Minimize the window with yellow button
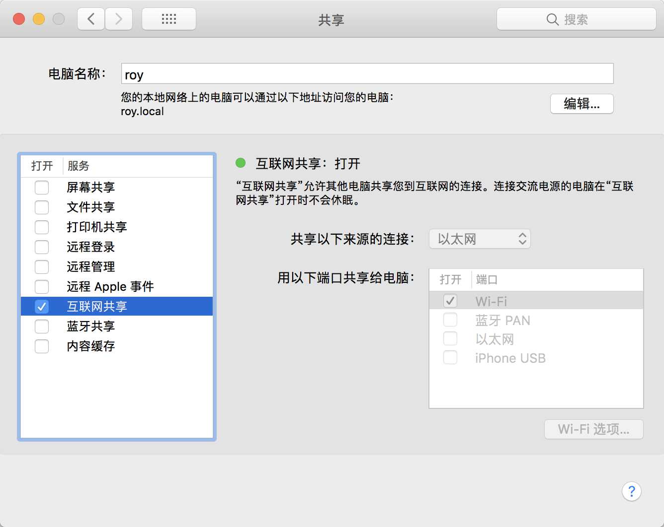The height and width of the screenshot is (527, 664). click(39, 19)
